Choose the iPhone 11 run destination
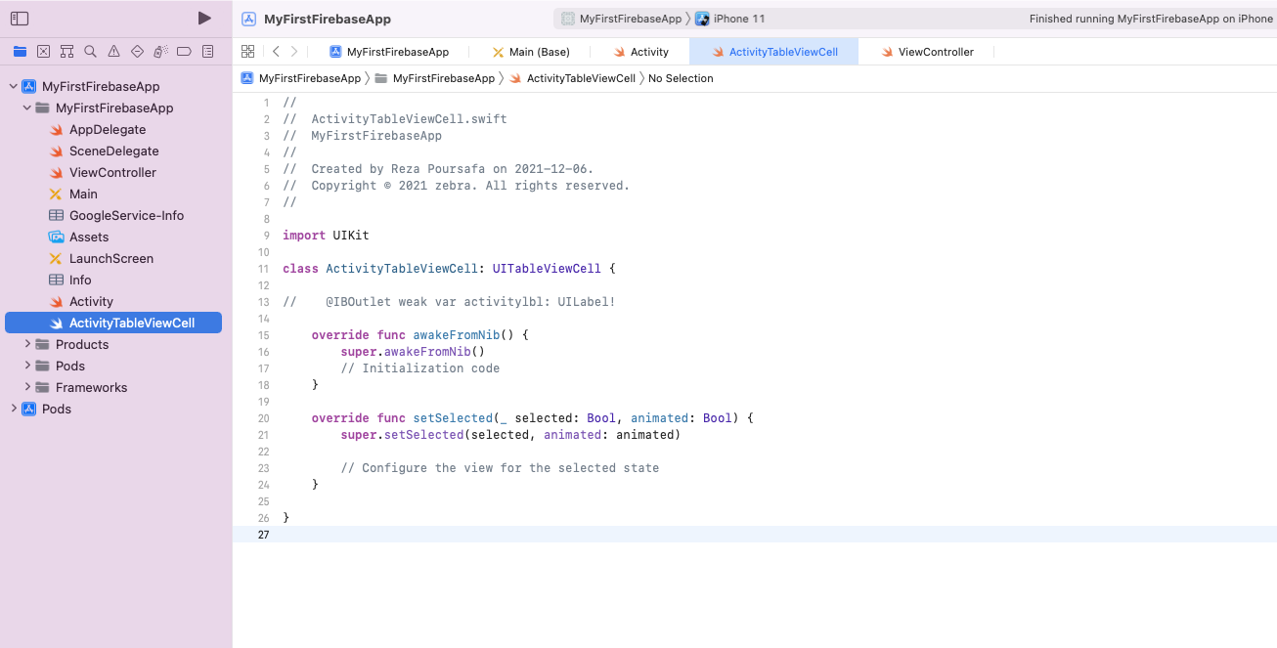This screenshot has width=1277, height=648. point(732,19)
